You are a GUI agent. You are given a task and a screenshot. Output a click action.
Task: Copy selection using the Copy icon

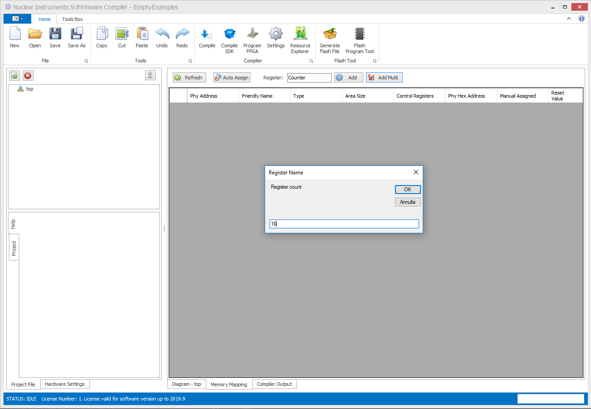[x=102, y=37]
